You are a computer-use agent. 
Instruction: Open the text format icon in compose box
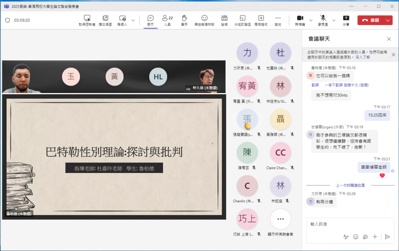point(346,237)
